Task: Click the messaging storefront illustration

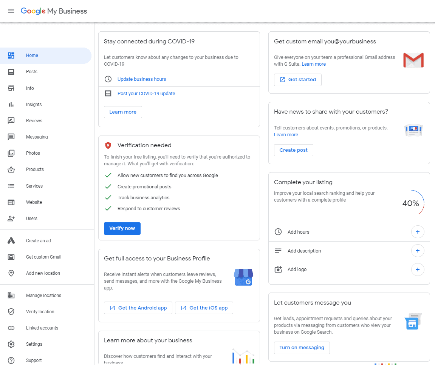Action: [x=413, y=321]
